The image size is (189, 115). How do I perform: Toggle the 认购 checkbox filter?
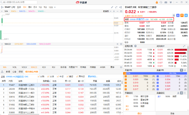[39, 76]
